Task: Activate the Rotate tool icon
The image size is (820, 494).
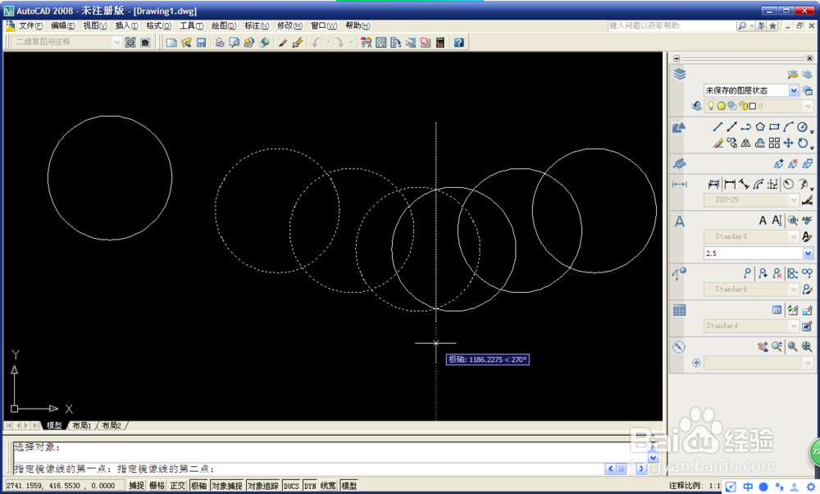Action: pos(802,142)
